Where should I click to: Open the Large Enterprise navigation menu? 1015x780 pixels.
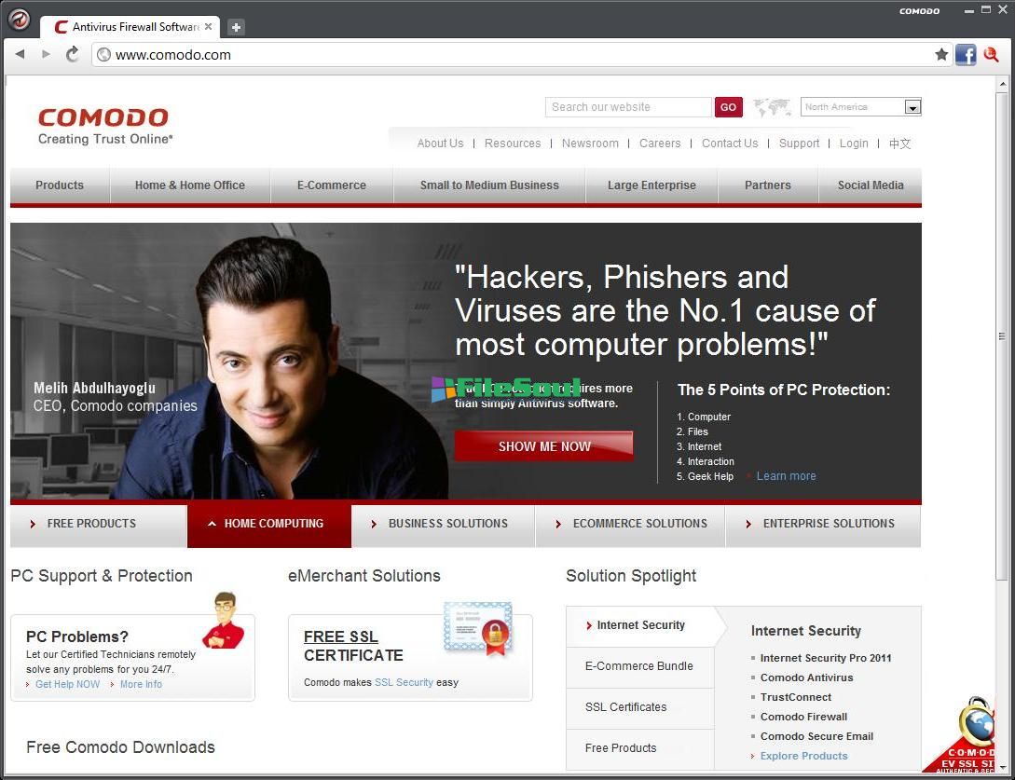pos(652,185)
